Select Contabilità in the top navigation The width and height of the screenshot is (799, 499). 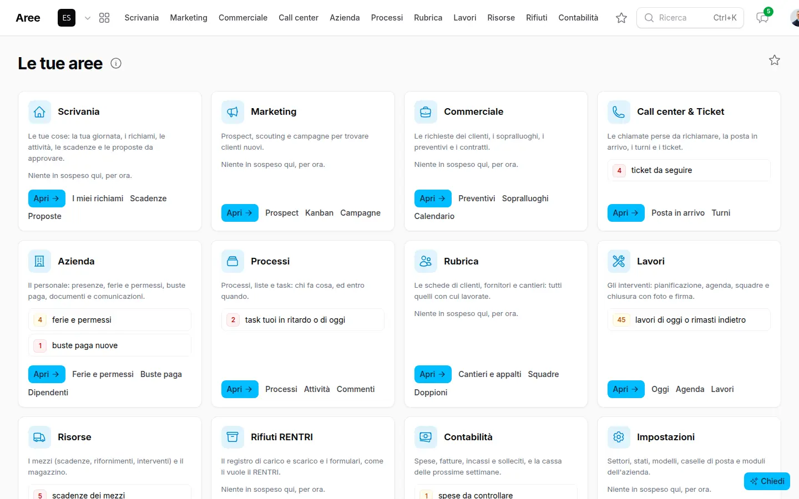578,18
